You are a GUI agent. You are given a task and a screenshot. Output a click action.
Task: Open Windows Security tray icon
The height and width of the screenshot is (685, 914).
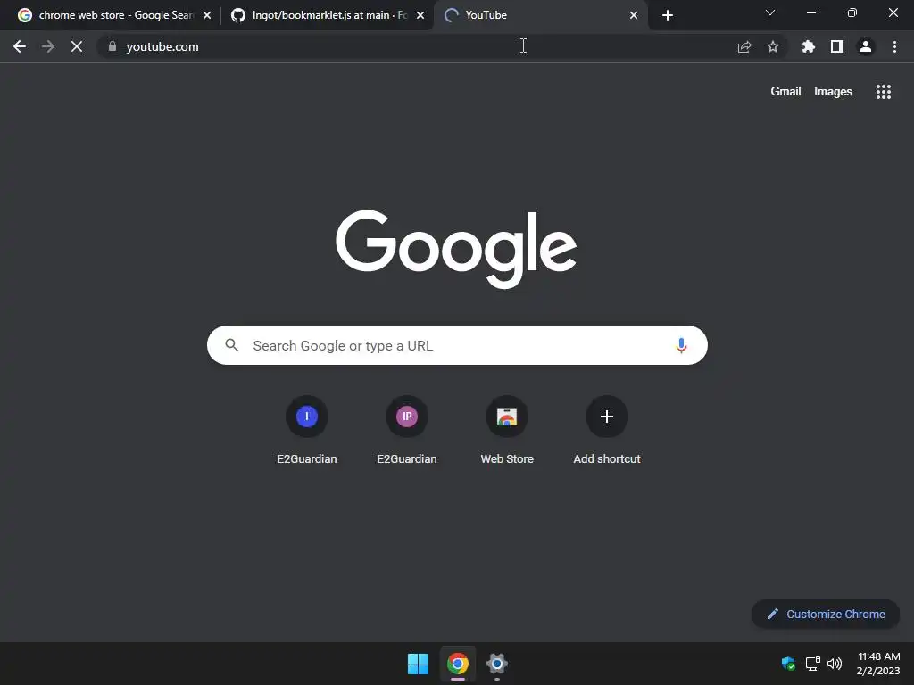pyautogui.click(x=788, y=664)
